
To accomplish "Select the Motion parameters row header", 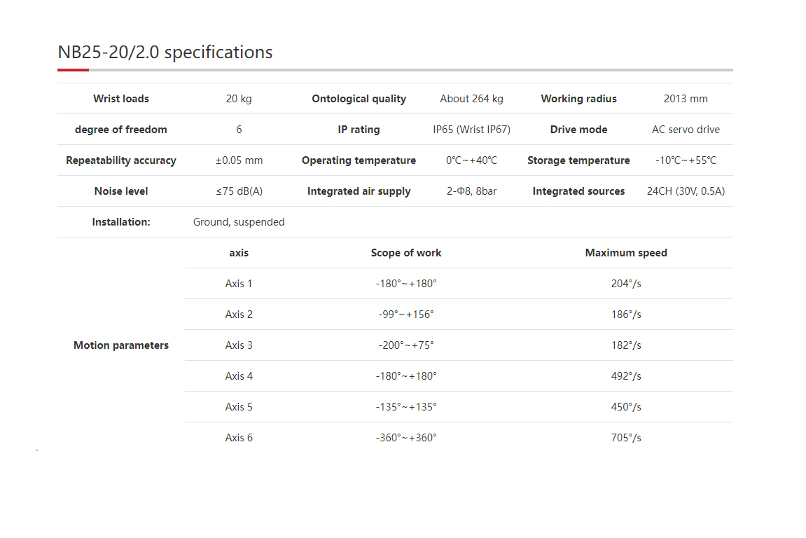I will pyautogui.click(x=121, y=345).
